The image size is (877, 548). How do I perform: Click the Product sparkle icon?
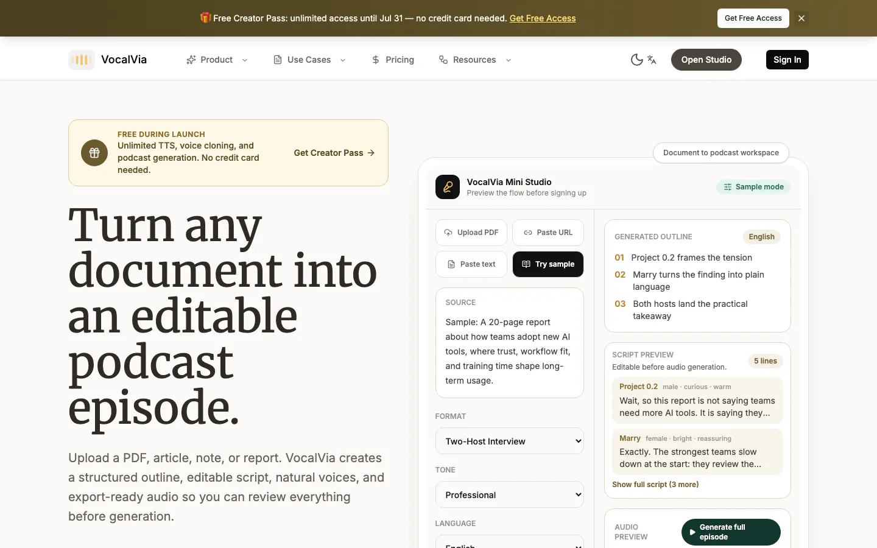click(191, 60)
